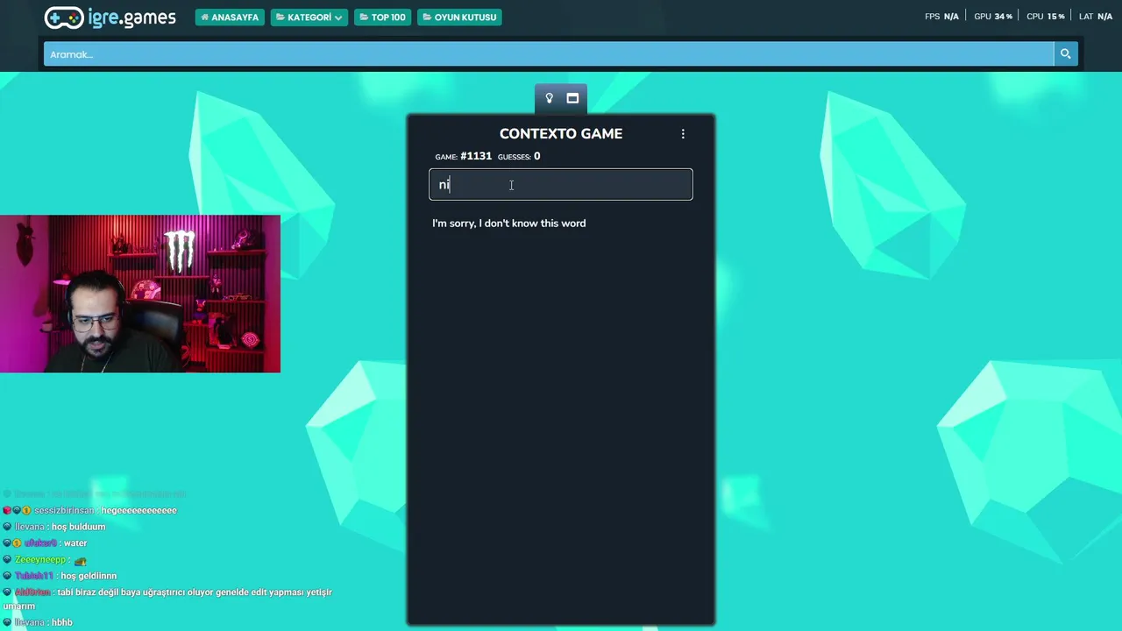Click chat message "hbhb"
1122x631 pixels.
coord(61,622)
